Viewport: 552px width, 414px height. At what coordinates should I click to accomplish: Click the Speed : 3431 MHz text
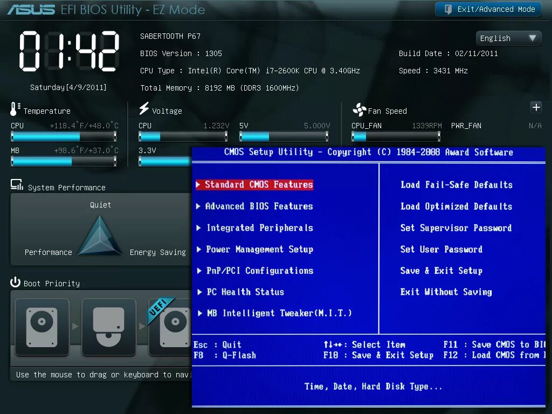pos(433,71)
